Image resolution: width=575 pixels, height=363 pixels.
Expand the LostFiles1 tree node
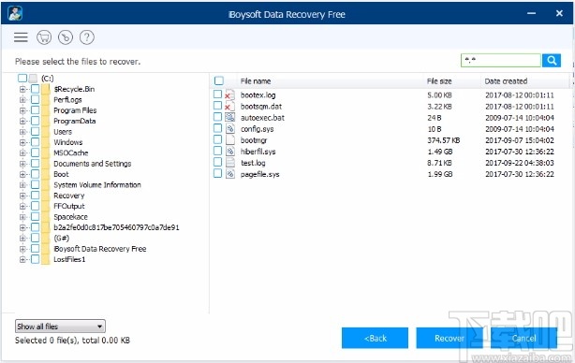point(22,259)
